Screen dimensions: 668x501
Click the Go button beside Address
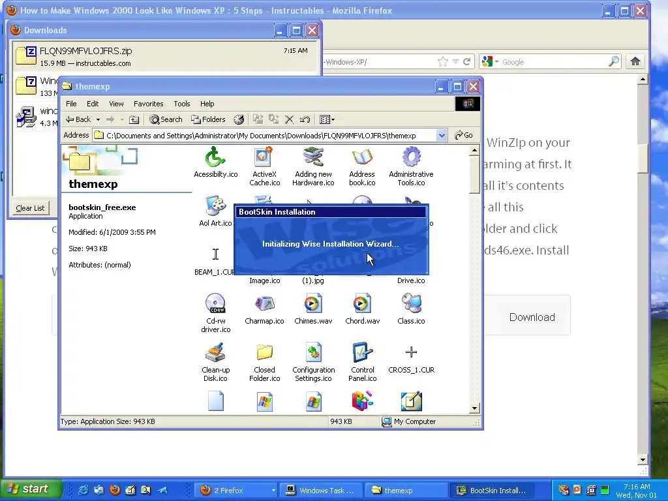point(464,136)
